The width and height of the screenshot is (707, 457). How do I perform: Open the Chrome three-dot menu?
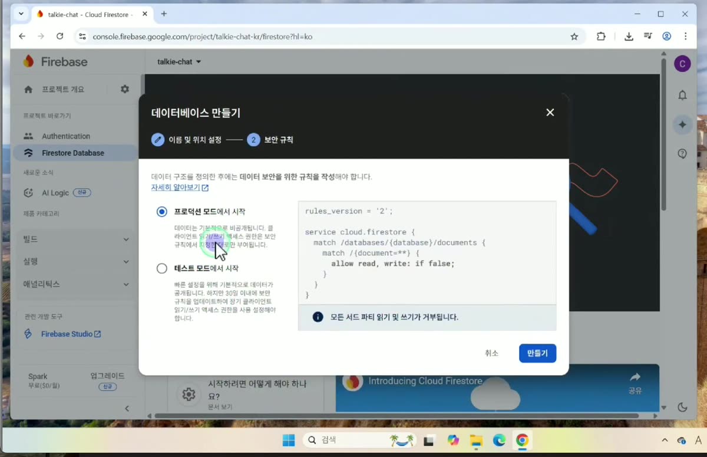[685, 36]
